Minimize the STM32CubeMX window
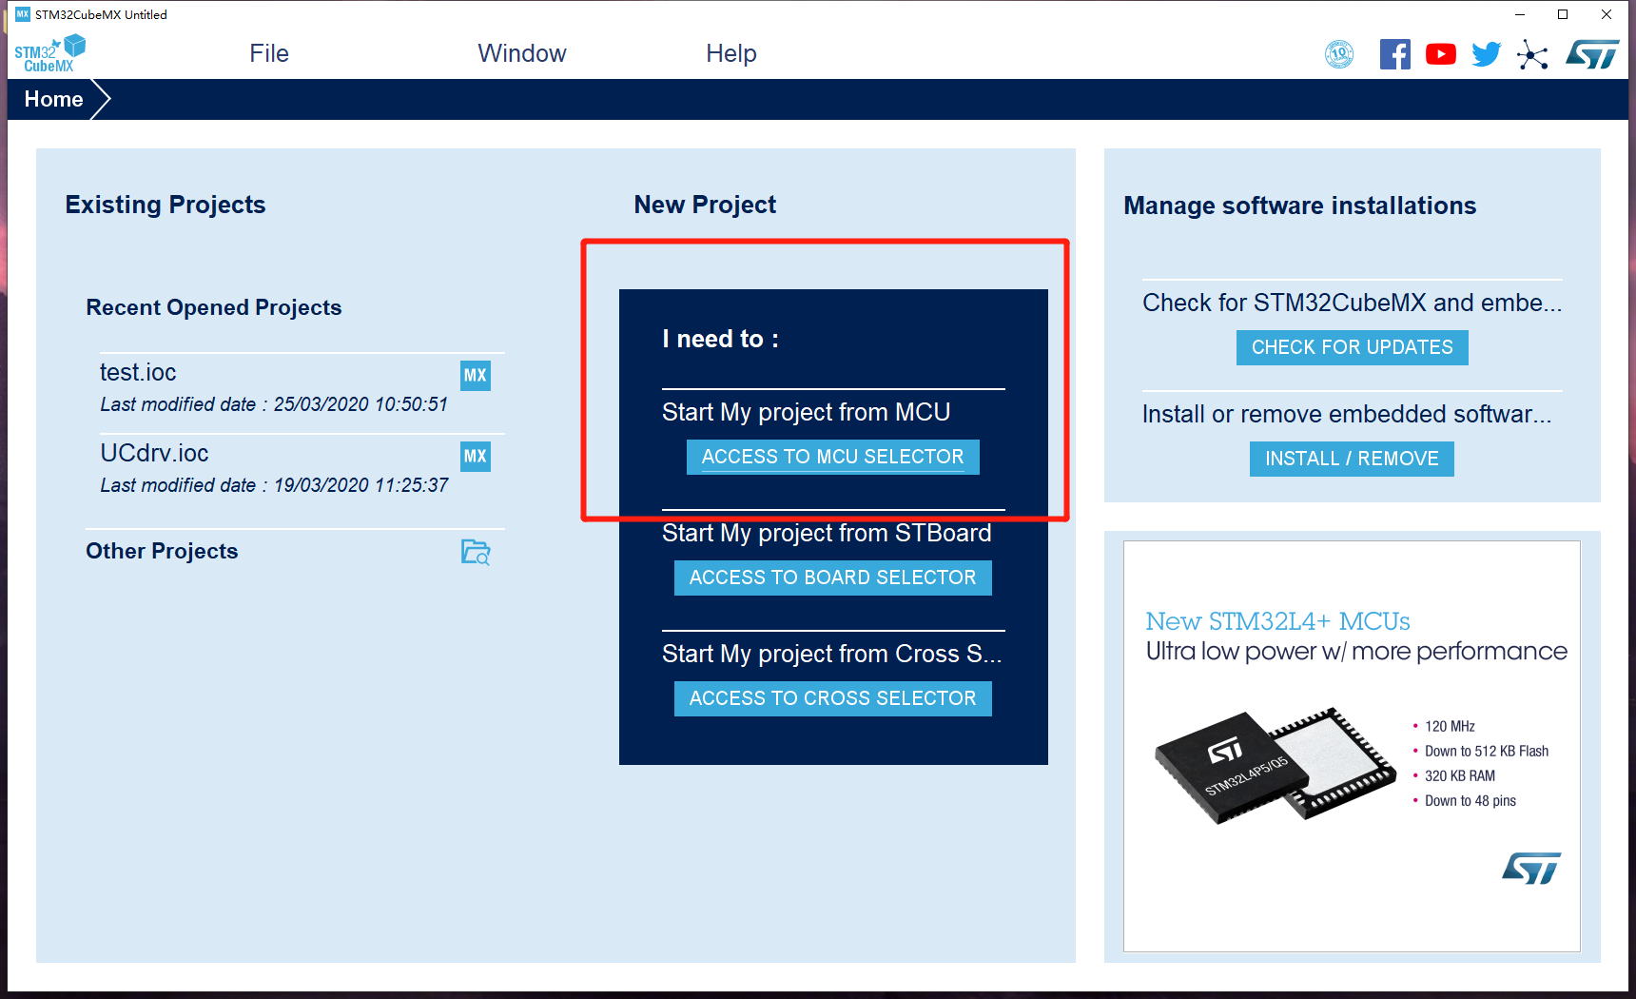The width and height of the screenshot is (1636, 999). point(1519,14)
